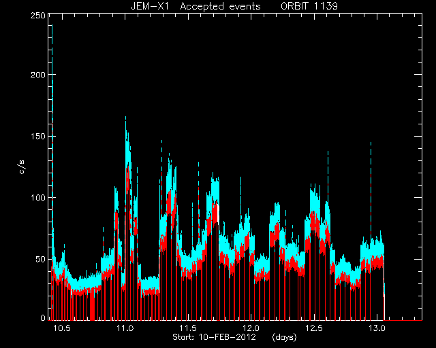Click the 200 y-axis tick label
Viewport: 436px width, 348px height.
pyautogui.click(x=37, y=75)
